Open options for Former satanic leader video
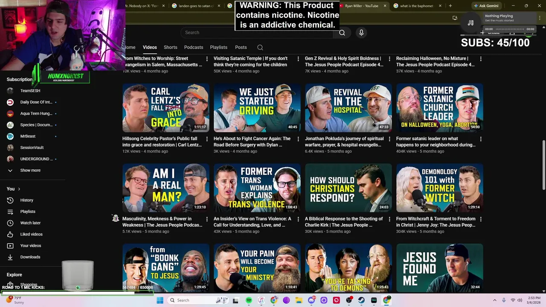Screen dimensions: 546x307 [481, 139]
